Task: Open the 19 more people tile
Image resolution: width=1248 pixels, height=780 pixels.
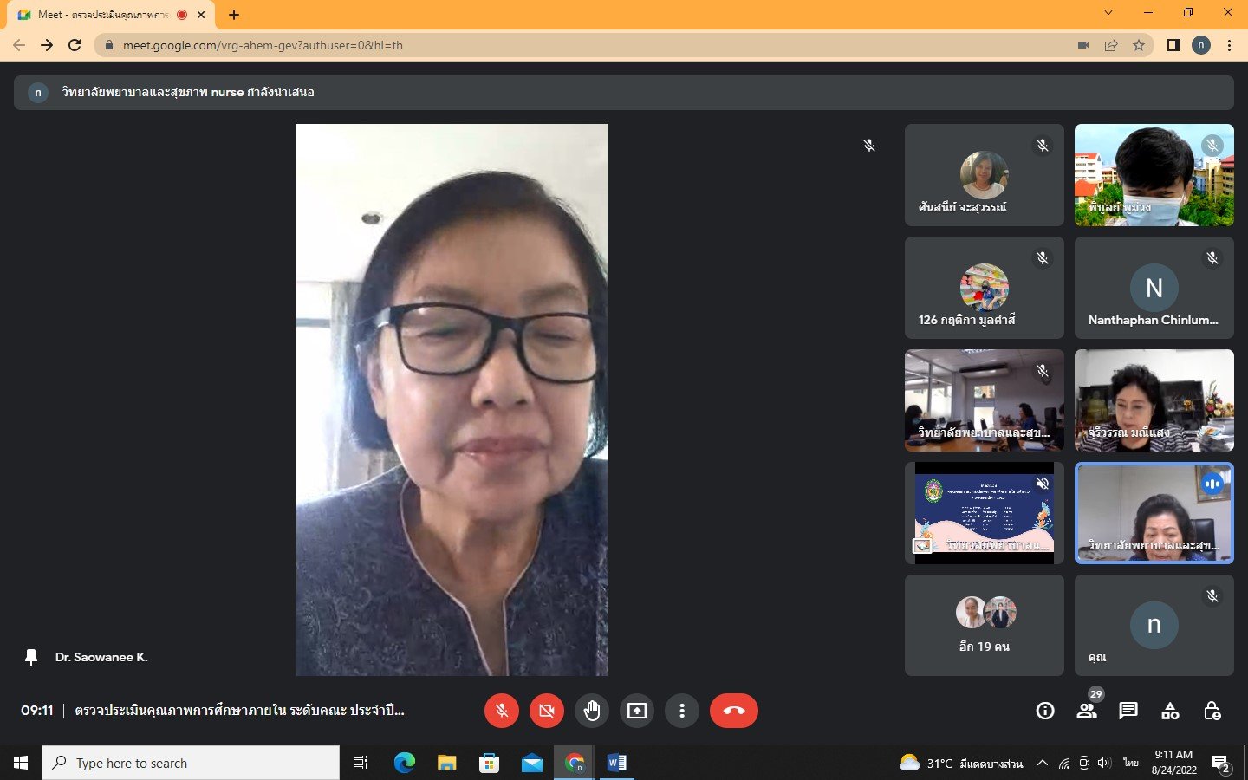Action: (x=984, y=625)
